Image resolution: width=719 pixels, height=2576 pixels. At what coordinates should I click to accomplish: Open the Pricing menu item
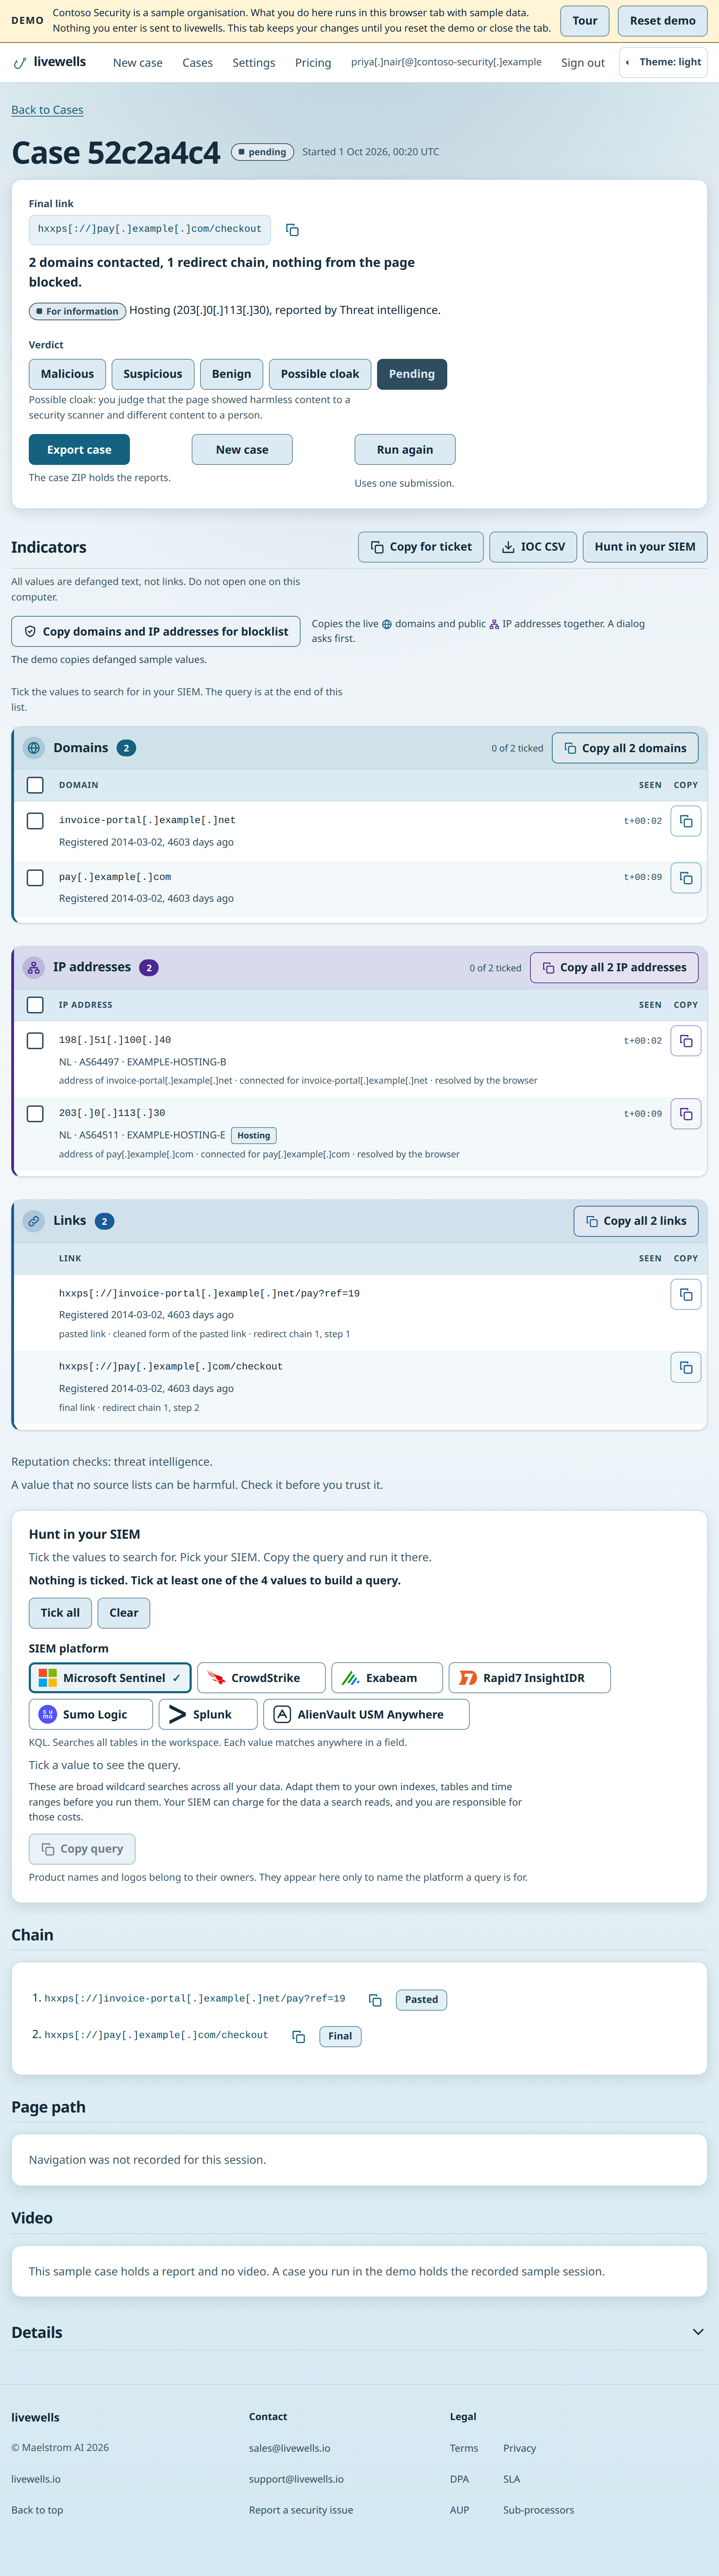[x=313, y=62]
